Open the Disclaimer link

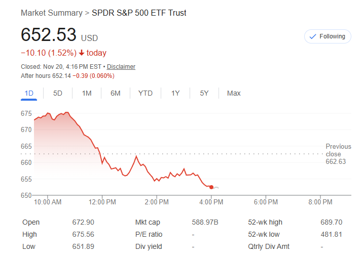pyautogui.click(x=121, y=67)
